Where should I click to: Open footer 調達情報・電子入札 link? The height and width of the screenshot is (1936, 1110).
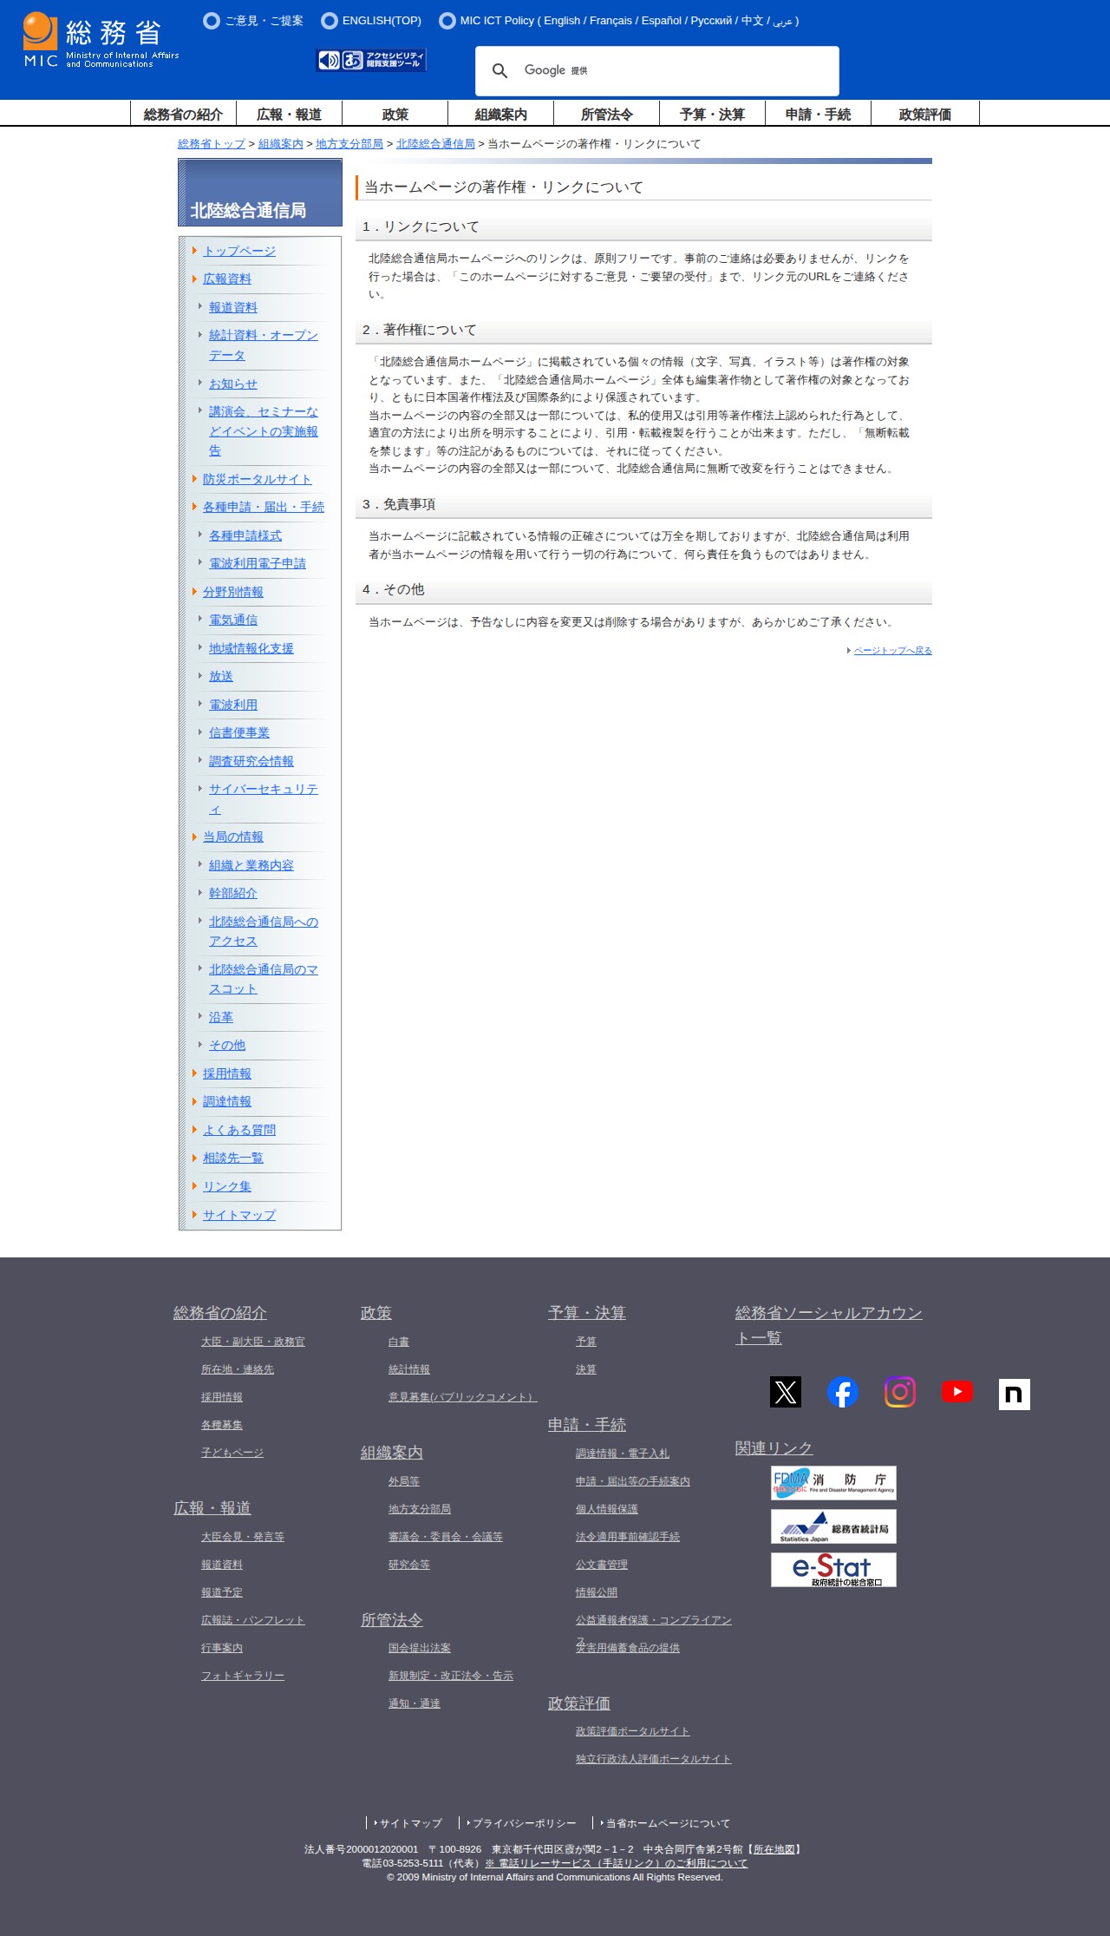623,1454
